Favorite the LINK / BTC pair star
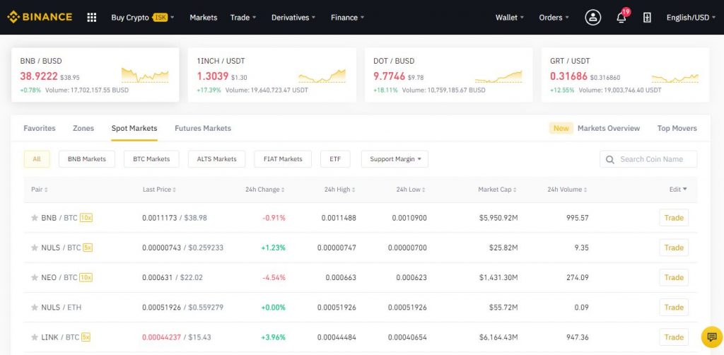The width and height of the screenshot is (724, 355). coord(34,337)
